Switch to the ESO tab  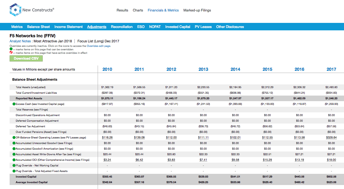(141, 27)
